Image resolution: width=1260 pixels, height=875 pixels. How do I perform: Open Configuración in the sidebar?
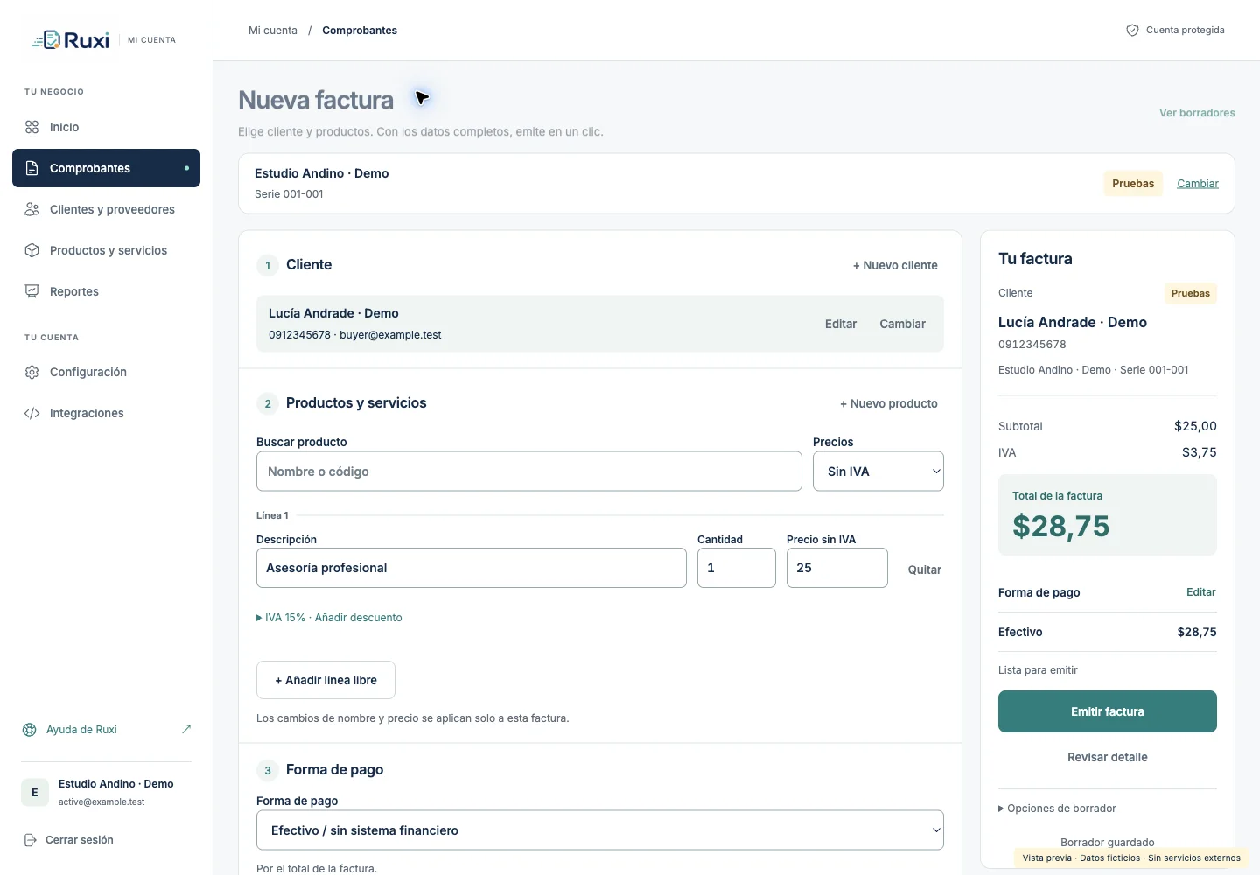(x=106, y=372)
